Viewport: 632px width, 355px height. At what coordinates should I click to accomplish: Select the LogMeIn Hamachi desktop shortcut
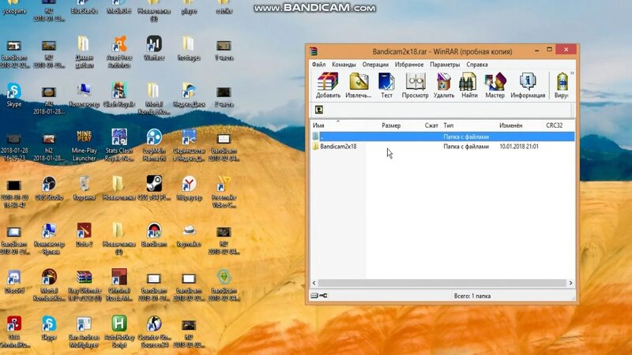(x=154, y=146)
